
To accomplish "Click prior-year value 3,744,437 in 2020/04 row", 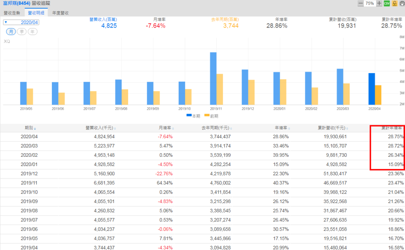I will tap(220, 137).
